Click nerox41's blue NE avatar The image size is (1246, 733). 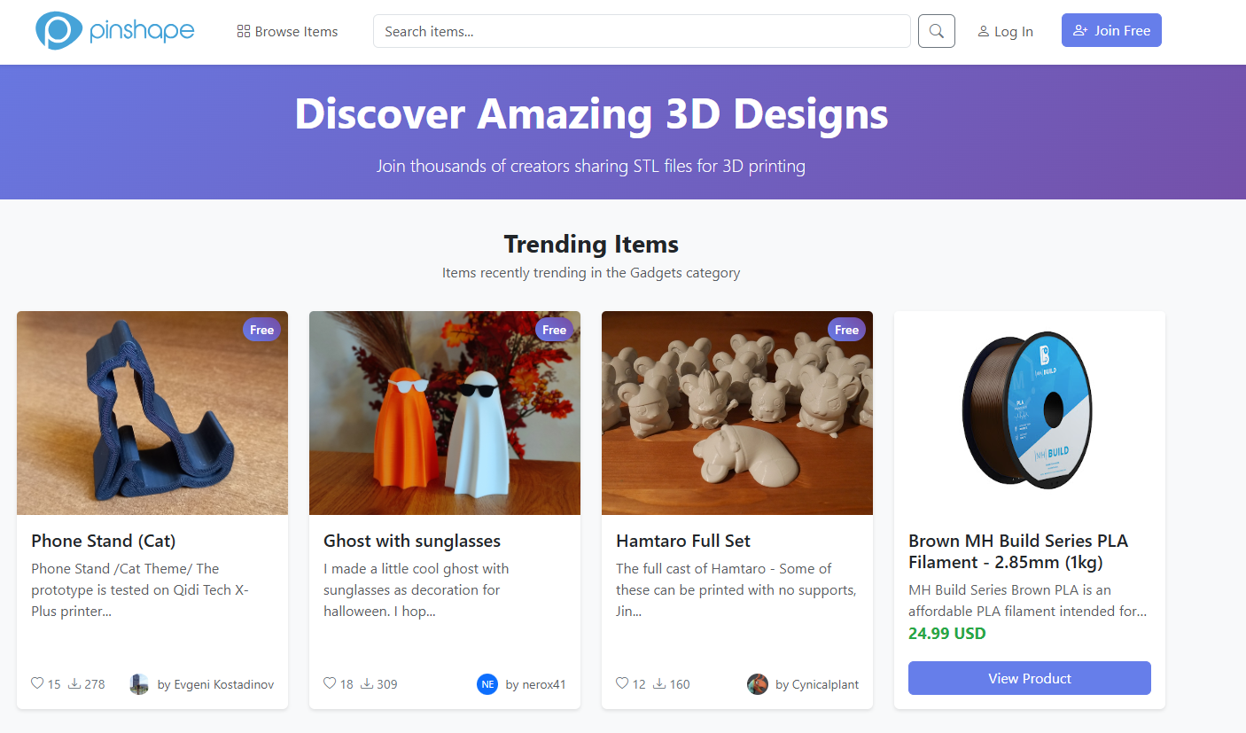point(487,684)
